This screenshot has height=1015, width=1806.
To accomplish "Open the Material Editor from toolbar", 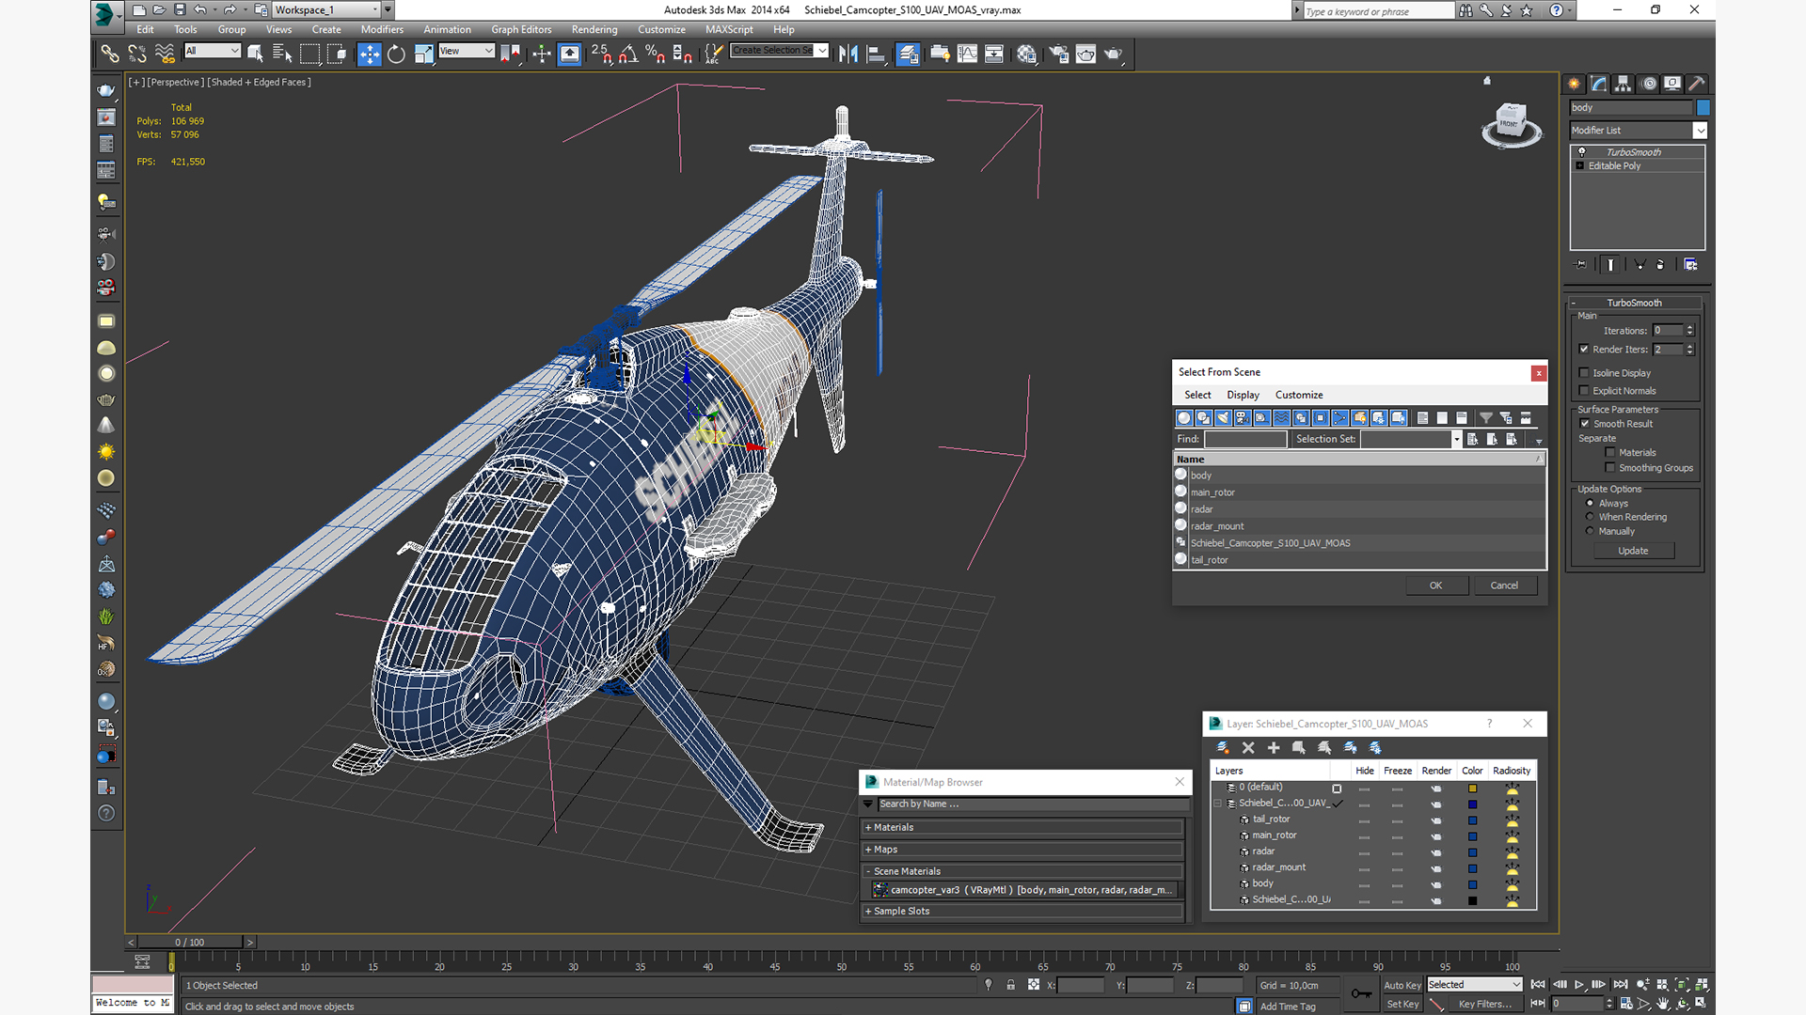I will [1026, 55].
